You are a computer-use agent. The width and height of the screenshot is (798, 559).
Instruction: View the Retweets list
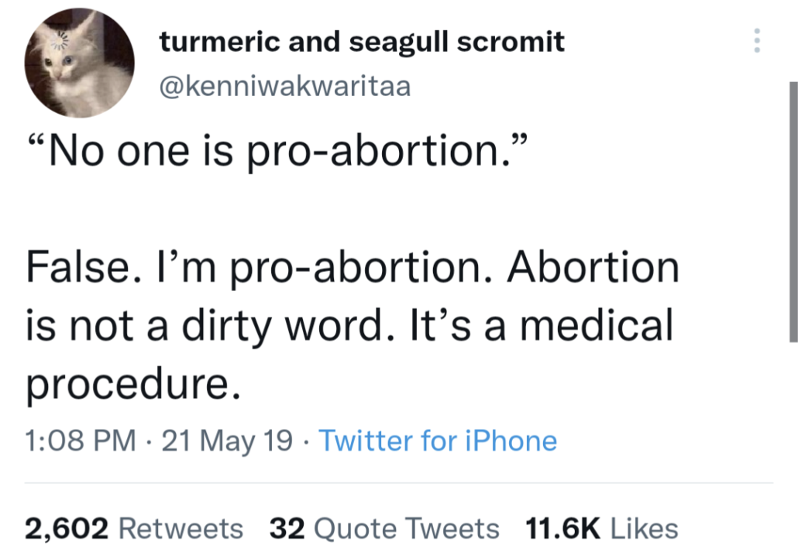pyautogui.click(x=181, y=529)
